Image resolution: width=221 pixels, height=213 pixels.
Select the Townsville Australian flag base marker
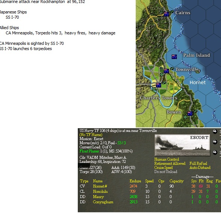click(166, 71)
